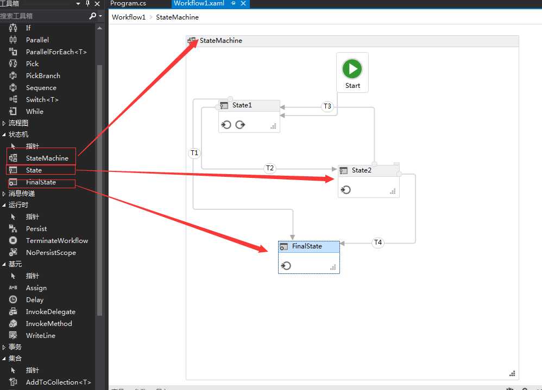Select the Switch<T> activity icon
Screen dimensions: 542x390
(13, 99)
